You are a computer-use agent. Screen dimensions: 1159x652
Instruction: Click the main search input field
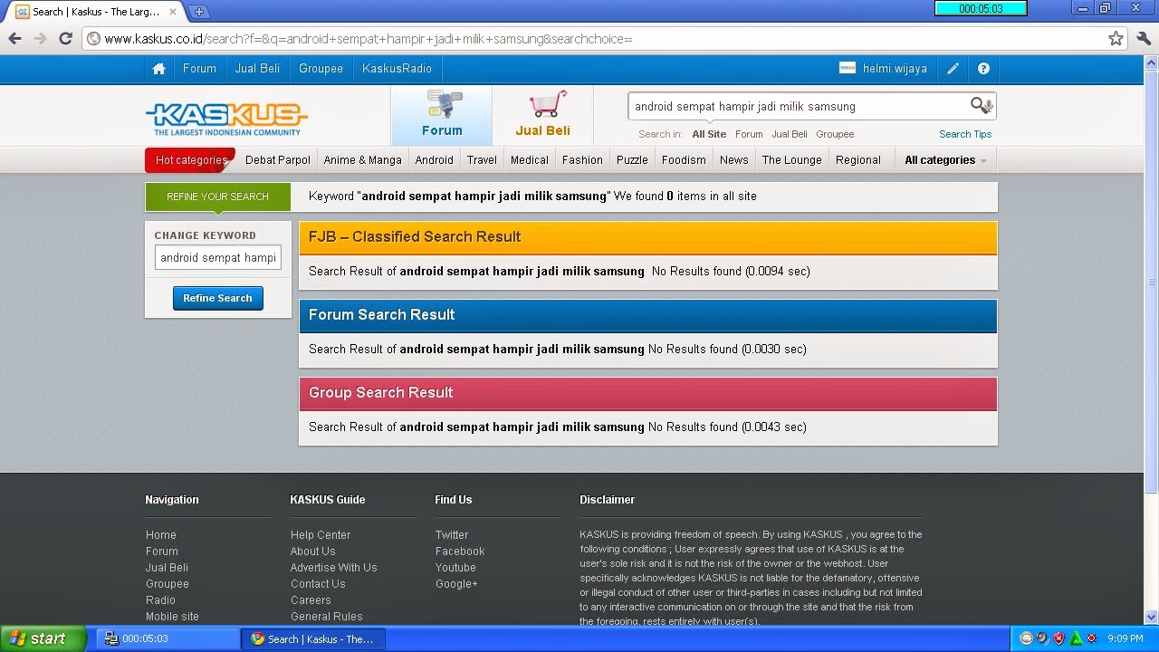pos(799,106)
